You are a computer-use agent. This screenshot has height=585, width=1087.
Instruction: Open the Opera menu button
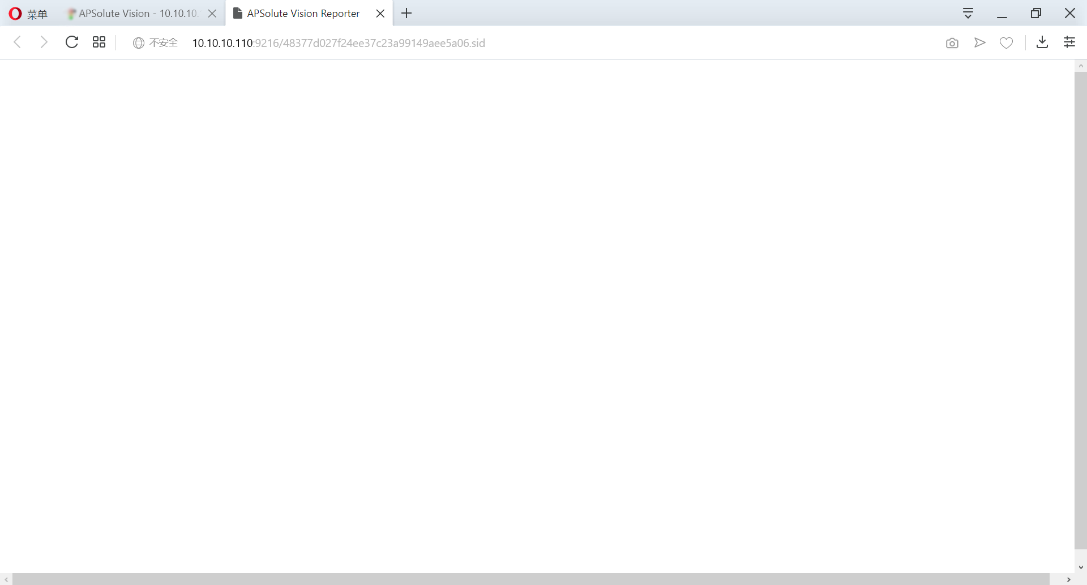(28, 14)
